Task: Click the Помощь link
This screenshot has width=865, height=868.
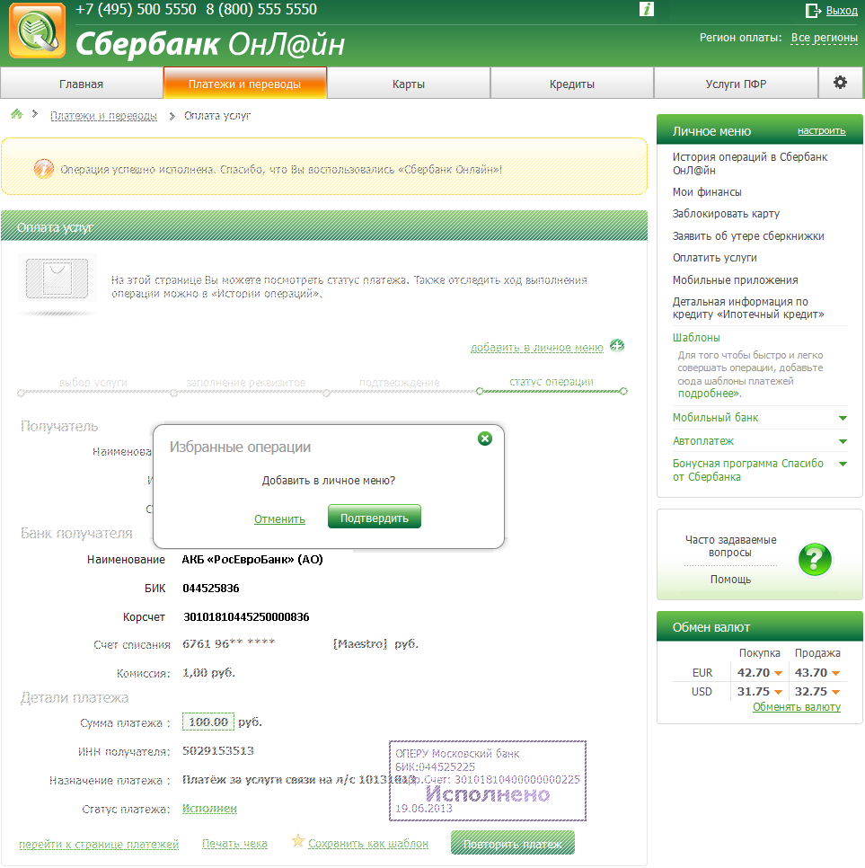Action: pyautogui.click(x=730, y=579)
